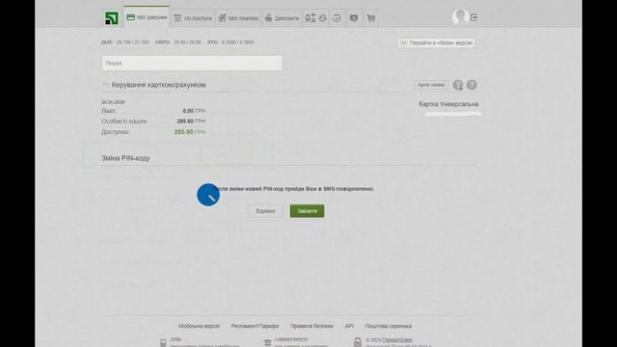Open the chat messages icon in toolbar

pyautogui.click(x=354, y=18)
